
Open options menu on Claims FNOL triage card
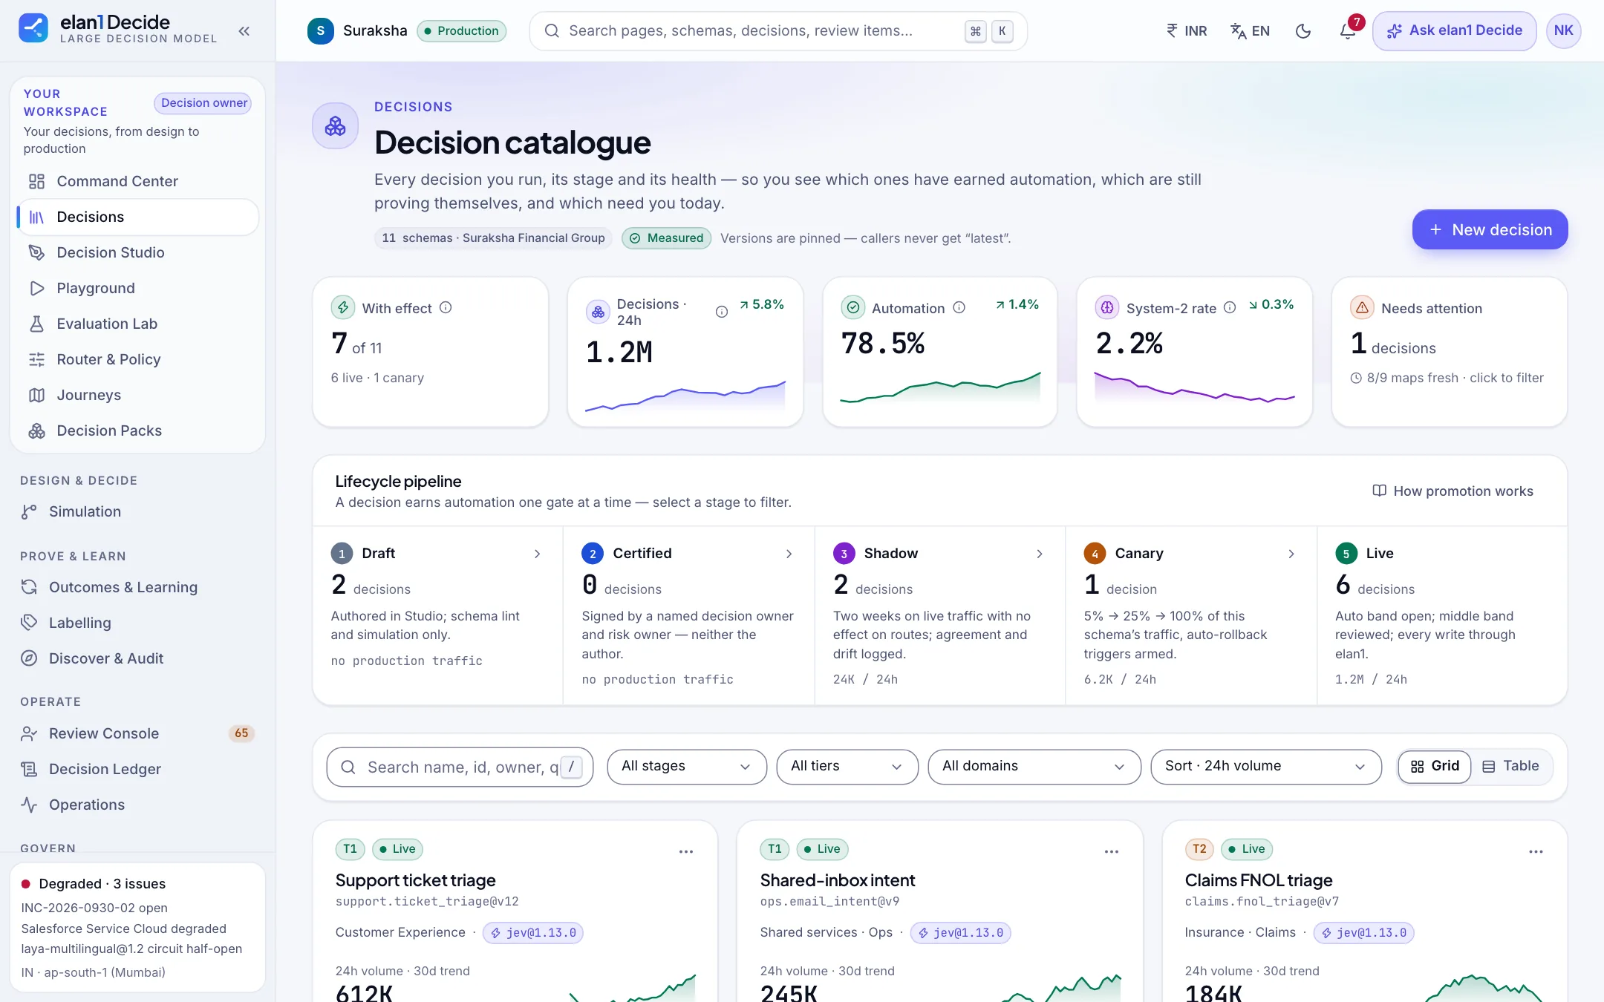coord(1536,851)
